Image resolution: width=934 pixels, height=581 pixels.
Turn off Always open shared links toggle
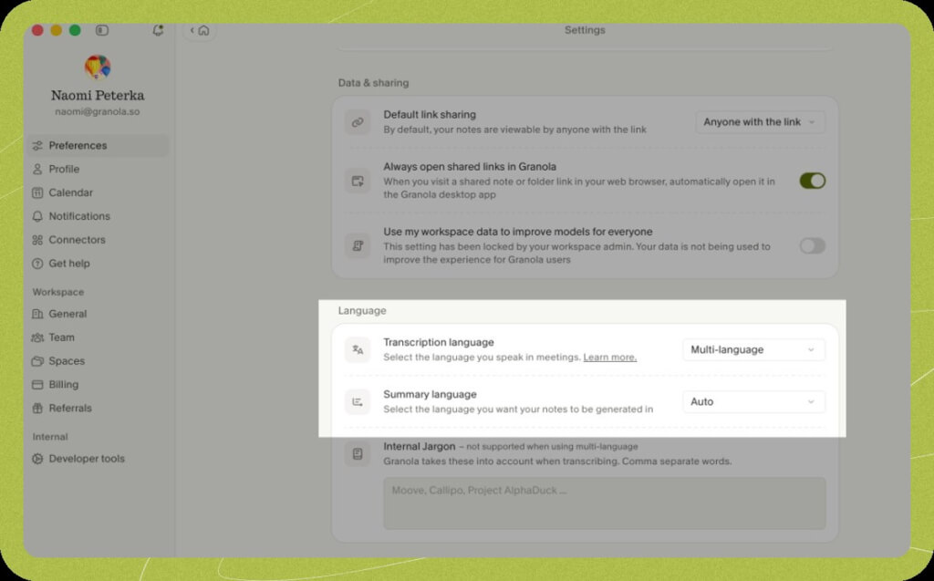pos(813,181)
